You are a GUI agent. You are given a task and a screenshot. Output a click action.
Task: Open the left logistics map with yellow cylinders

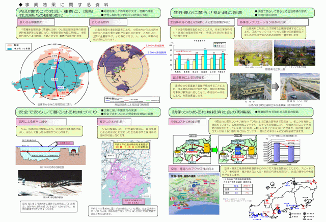[192, 150]
